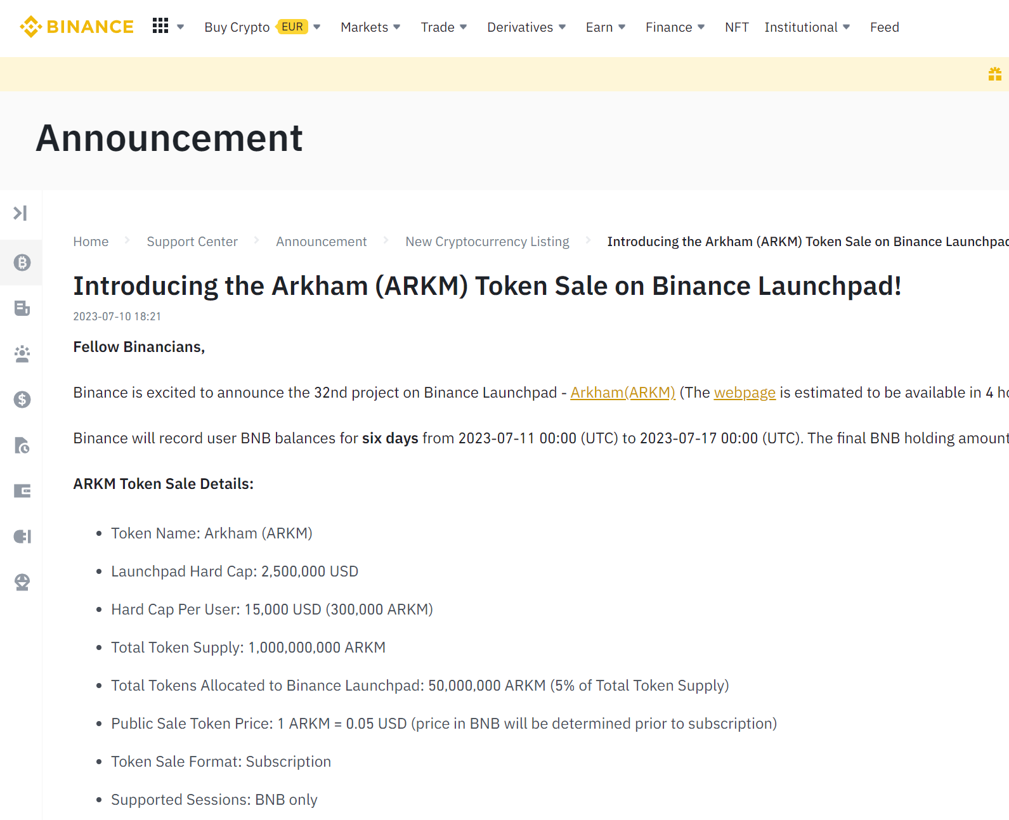Click the bold 'six days' text
This screenshot has height=820, width=1009.
(x=390, y=438)
